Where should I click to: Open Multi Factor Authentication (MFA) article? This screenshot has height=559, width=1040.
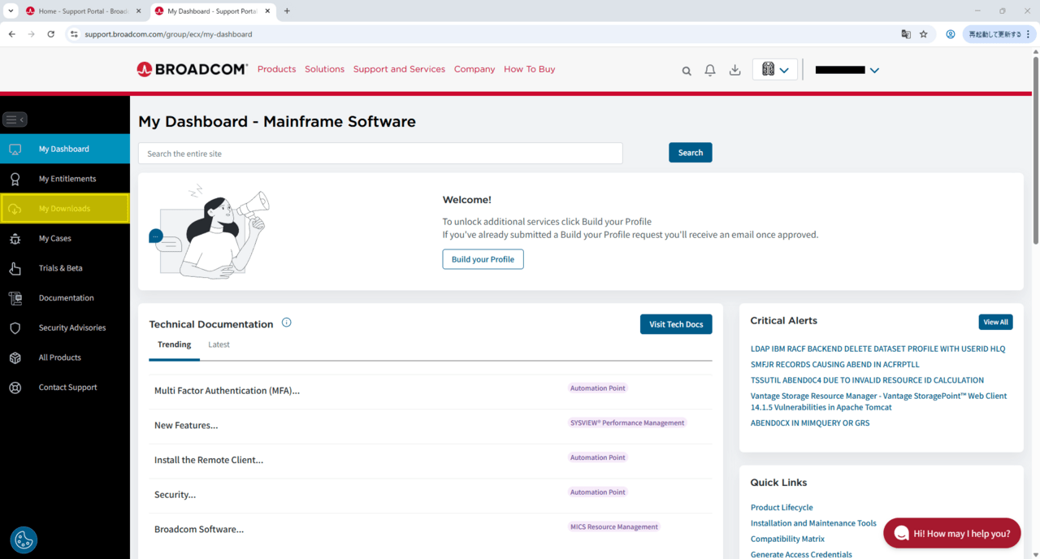pyautogui.click(x=227, y=391)
